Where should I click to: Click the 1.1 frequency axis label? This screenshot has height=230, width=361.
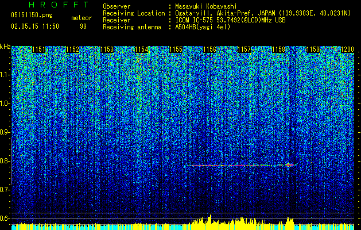pos(5,75)
